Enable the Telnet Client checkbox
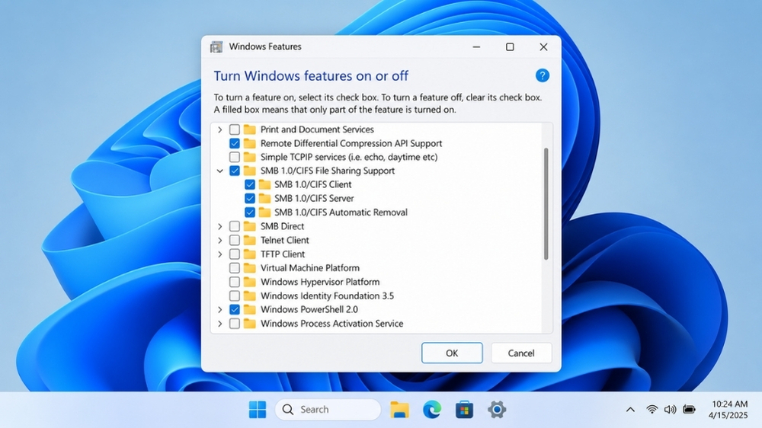 [234, 240]
